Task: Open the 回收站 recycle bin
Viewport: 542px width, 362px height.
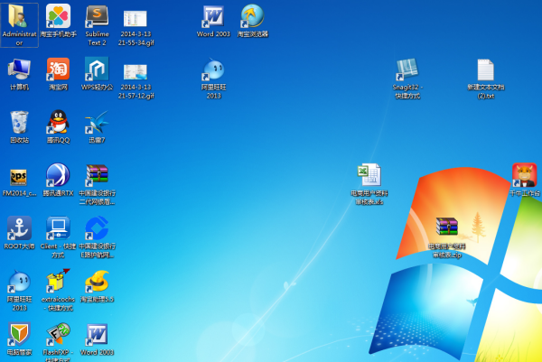Action: coord(19,126)
